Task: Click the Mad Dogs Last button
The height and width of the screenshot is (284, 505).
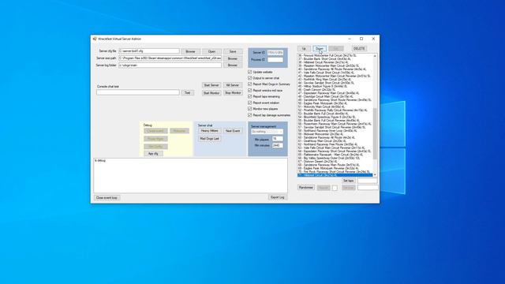Action: coord(209,139)
